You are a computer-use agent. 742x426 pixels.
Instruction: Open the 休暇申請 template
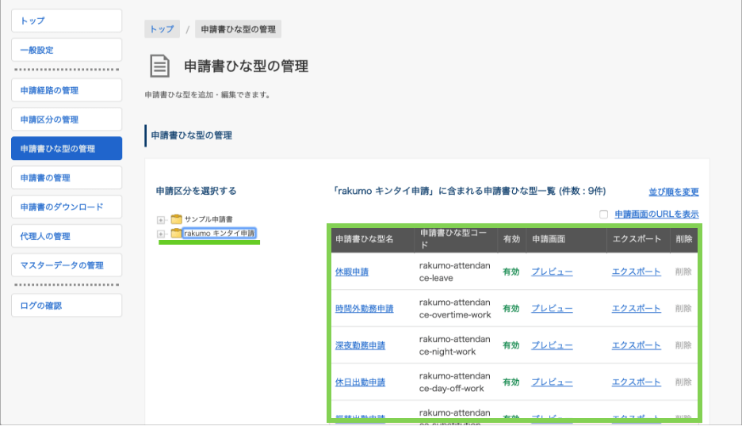[352, 272]
